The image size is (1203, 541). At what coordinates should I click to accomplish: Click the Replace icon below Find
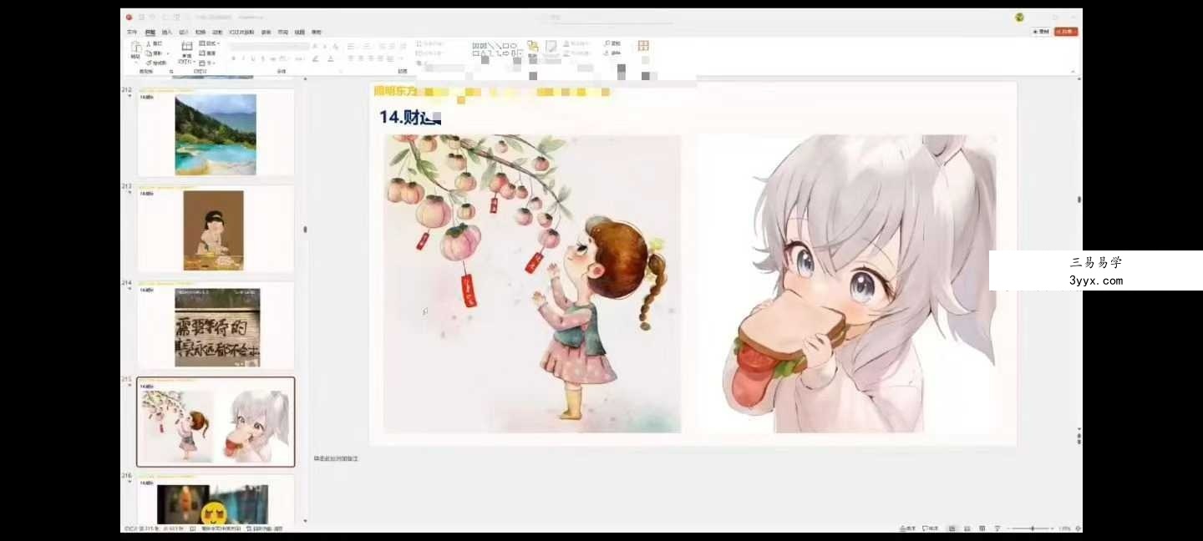(x=607, y=52)
